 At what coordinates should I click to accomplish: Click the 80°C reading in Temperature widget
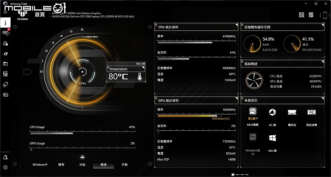click(x=118, y=77)
